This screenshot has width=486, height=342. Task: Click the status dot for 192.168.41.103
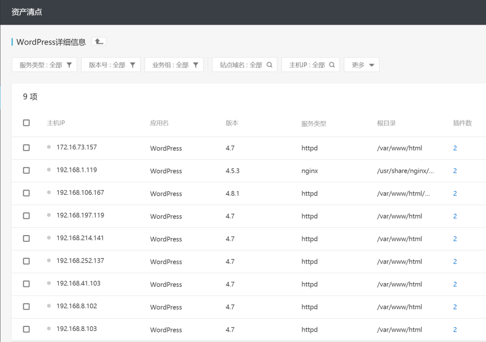(x=49, y=283)
